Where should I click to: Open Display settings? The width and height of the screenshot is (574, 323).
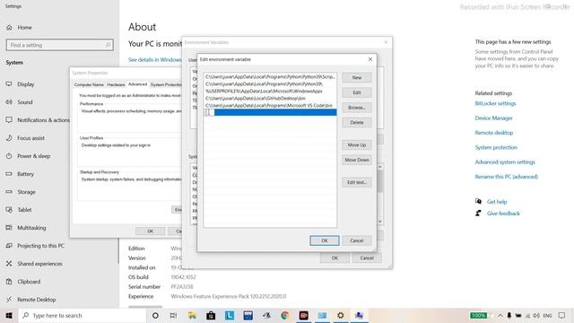[26, 84]
